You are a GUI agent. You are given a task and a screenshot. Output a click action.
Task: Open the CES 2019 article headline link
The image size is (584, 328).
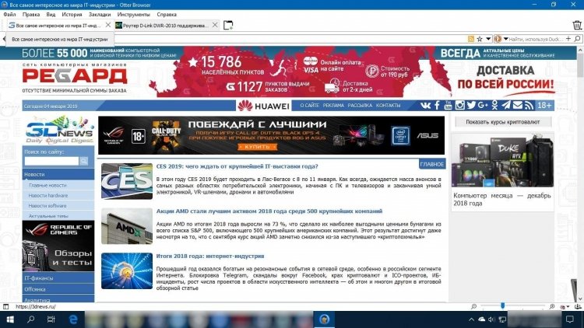click(237, 166)
